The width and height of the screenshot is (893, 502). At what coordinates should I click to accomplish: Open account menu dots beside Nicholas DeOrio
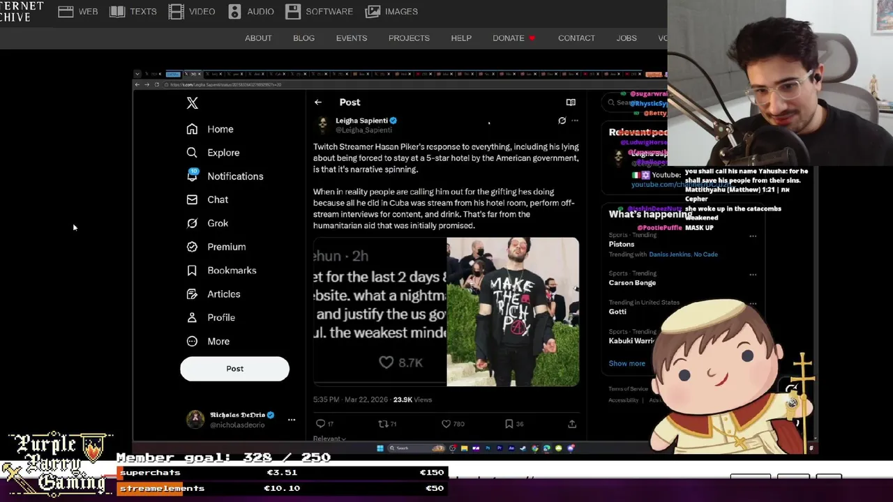[292, 420]
